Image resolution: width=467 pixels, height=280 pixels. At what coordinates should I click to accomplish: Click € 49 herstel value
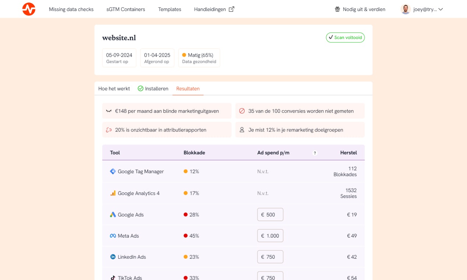pos(352,236)
